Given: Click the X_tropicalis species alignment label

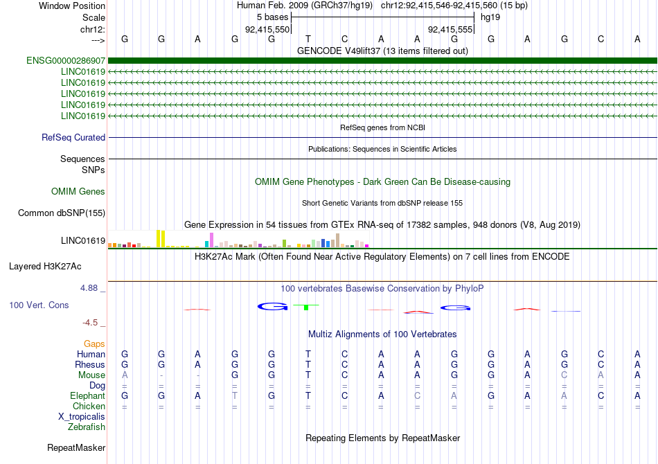Looking at the screenshot, I should (x=82, y=417).
